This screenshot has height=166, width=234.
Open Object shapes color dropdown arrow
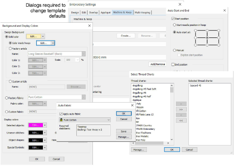tap(45, 140)
